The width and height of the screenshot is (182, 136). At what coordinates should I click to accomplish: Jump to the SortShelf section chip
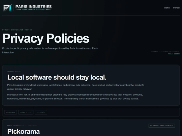[41, 112]
